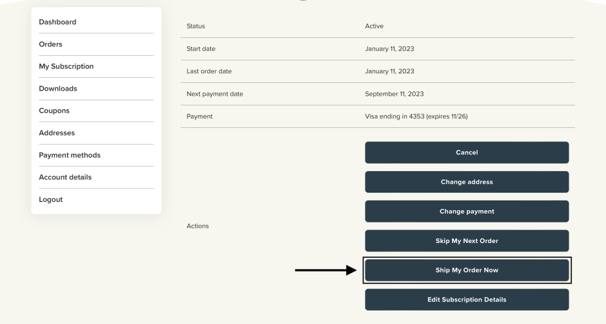
Task: Click the Active status value
Action: (374, 26)
